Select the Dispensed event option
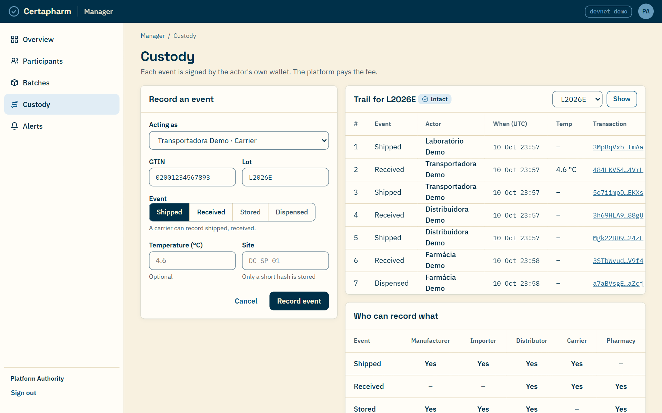This screenshot has width=662, height=413. coord(292,212)
